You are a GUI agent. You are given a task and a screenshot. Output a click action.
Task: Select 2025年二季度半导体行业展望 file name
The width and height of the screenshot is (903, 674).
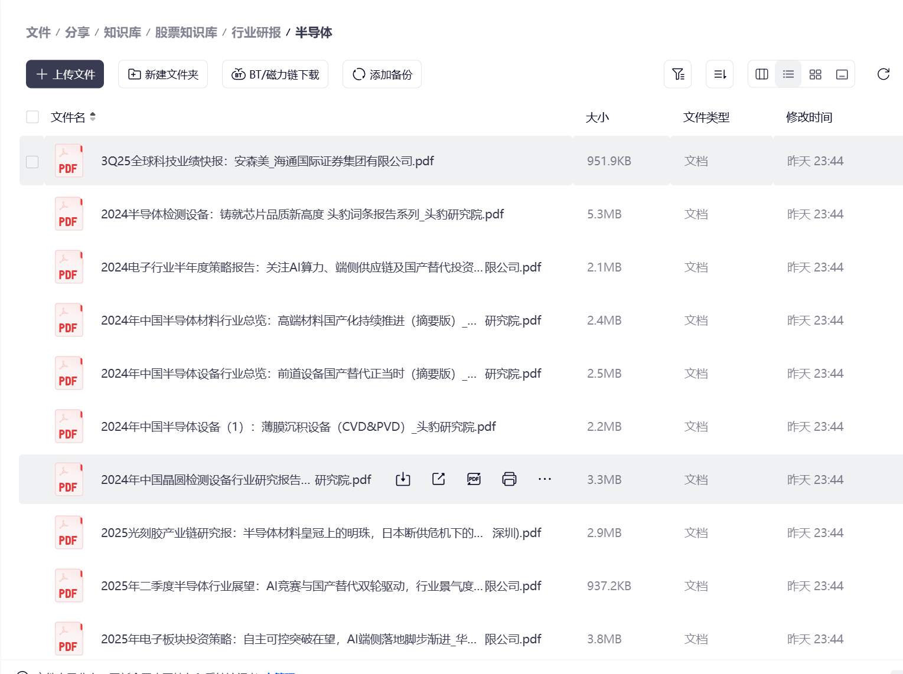coord(321,586)
